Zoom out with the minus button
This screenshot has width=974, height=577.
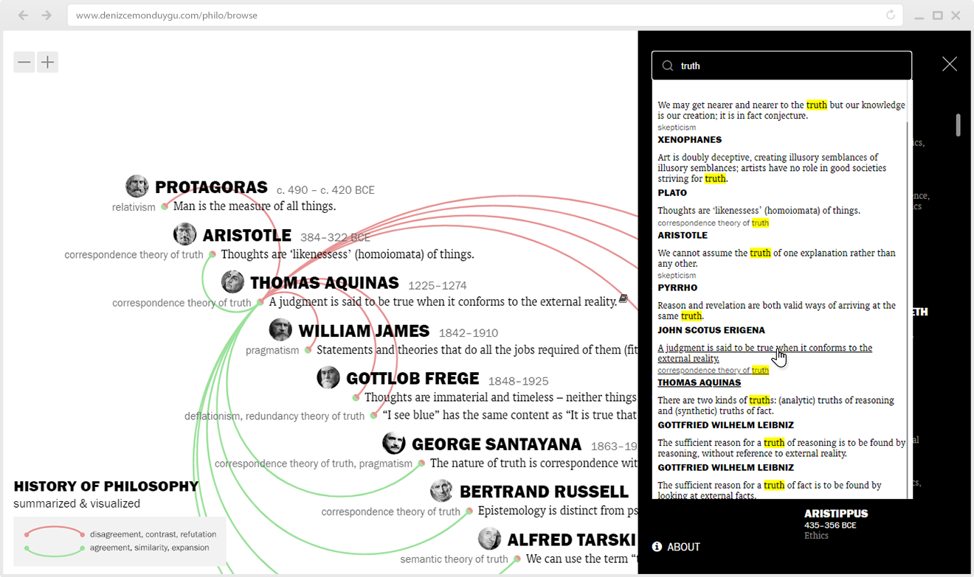24,63
